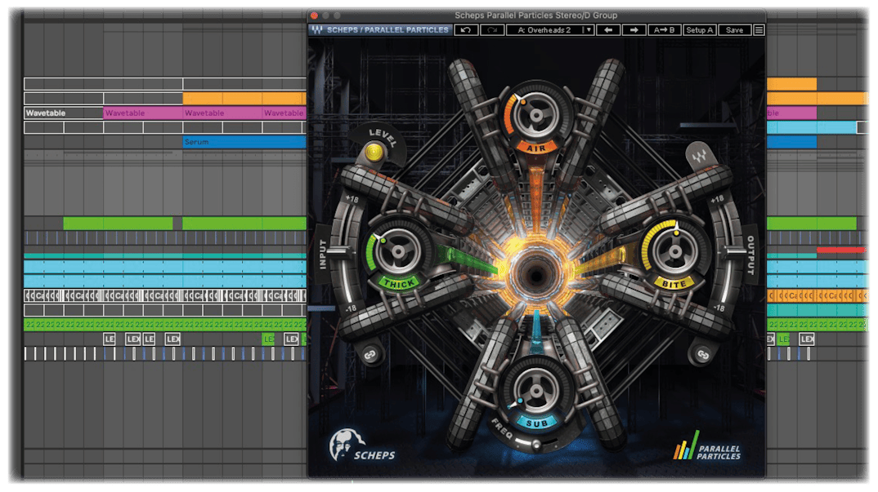
Task: Open the plugin hamburger menu icon
Action: (x=759, y=30)
